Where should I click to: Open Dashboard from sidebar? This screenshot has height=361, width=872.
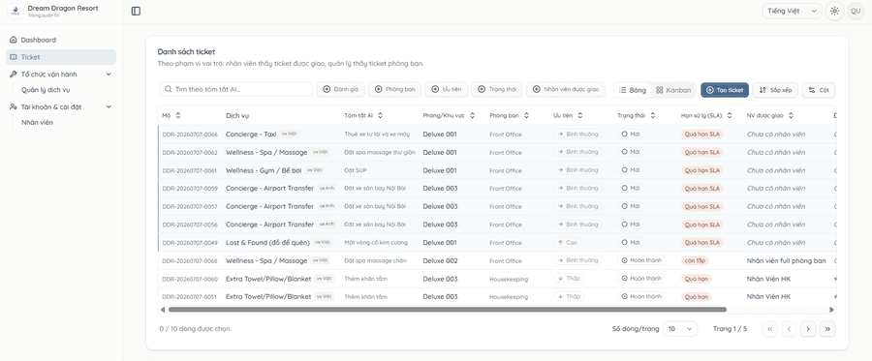coord(61,40)
